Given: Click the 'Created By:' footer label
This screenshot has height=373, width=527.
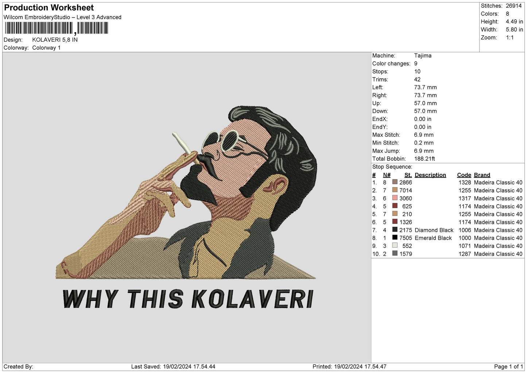Looking at the screenshot, I should pos(18,366).
